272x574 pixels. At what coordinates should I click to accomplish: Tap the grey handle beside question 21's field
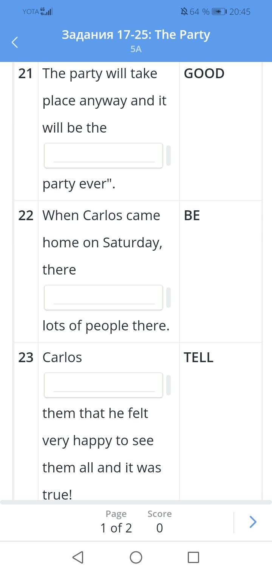168,156
